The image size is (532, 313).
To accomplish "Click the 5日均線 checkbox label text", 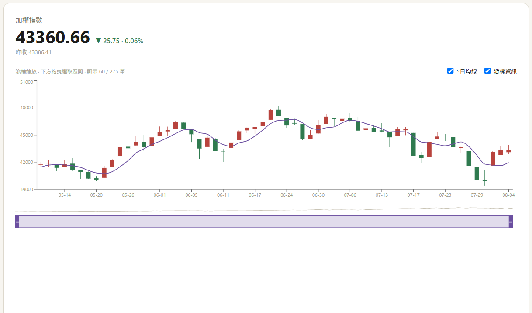I will [466, 71].
